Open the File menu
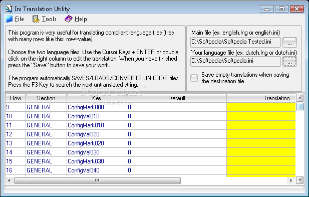 (20, 19)
